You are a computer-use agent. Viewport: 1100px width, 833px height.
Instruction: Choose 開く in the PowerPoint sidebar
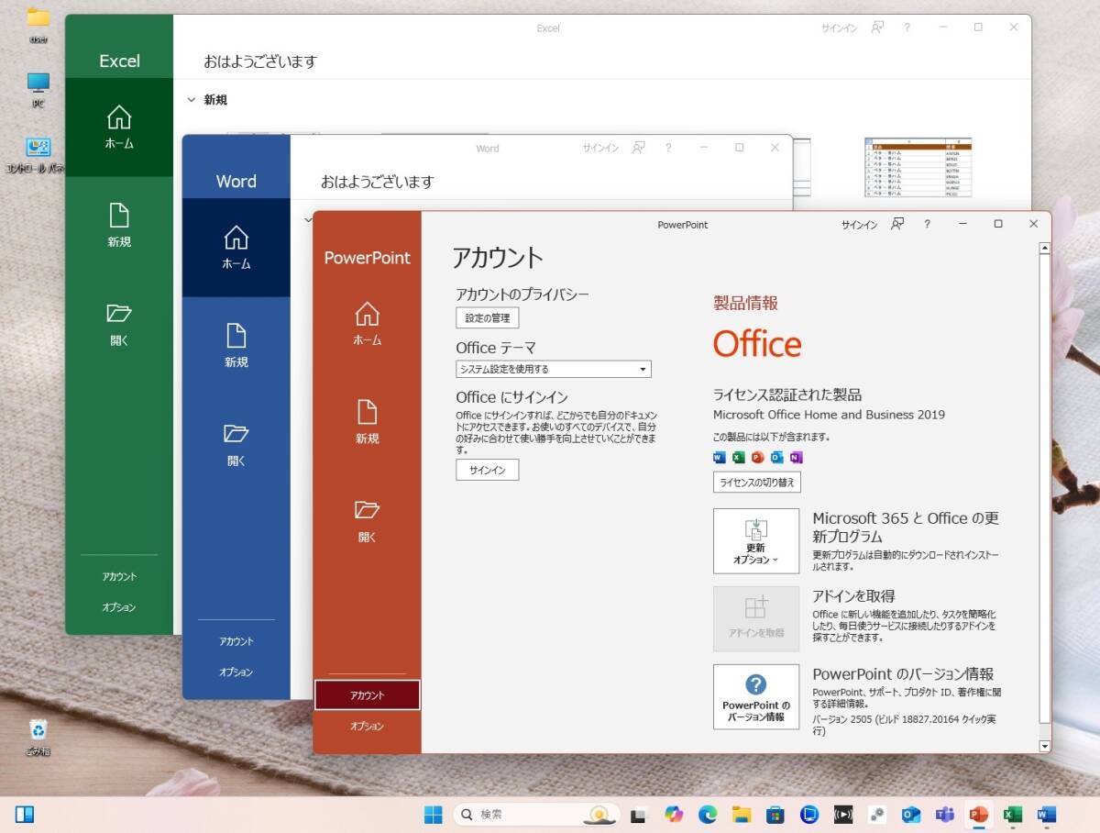(367, 521)
